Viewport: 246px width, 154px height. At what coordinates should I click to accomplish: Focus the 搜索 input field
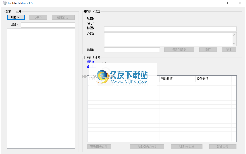point(48,25)
